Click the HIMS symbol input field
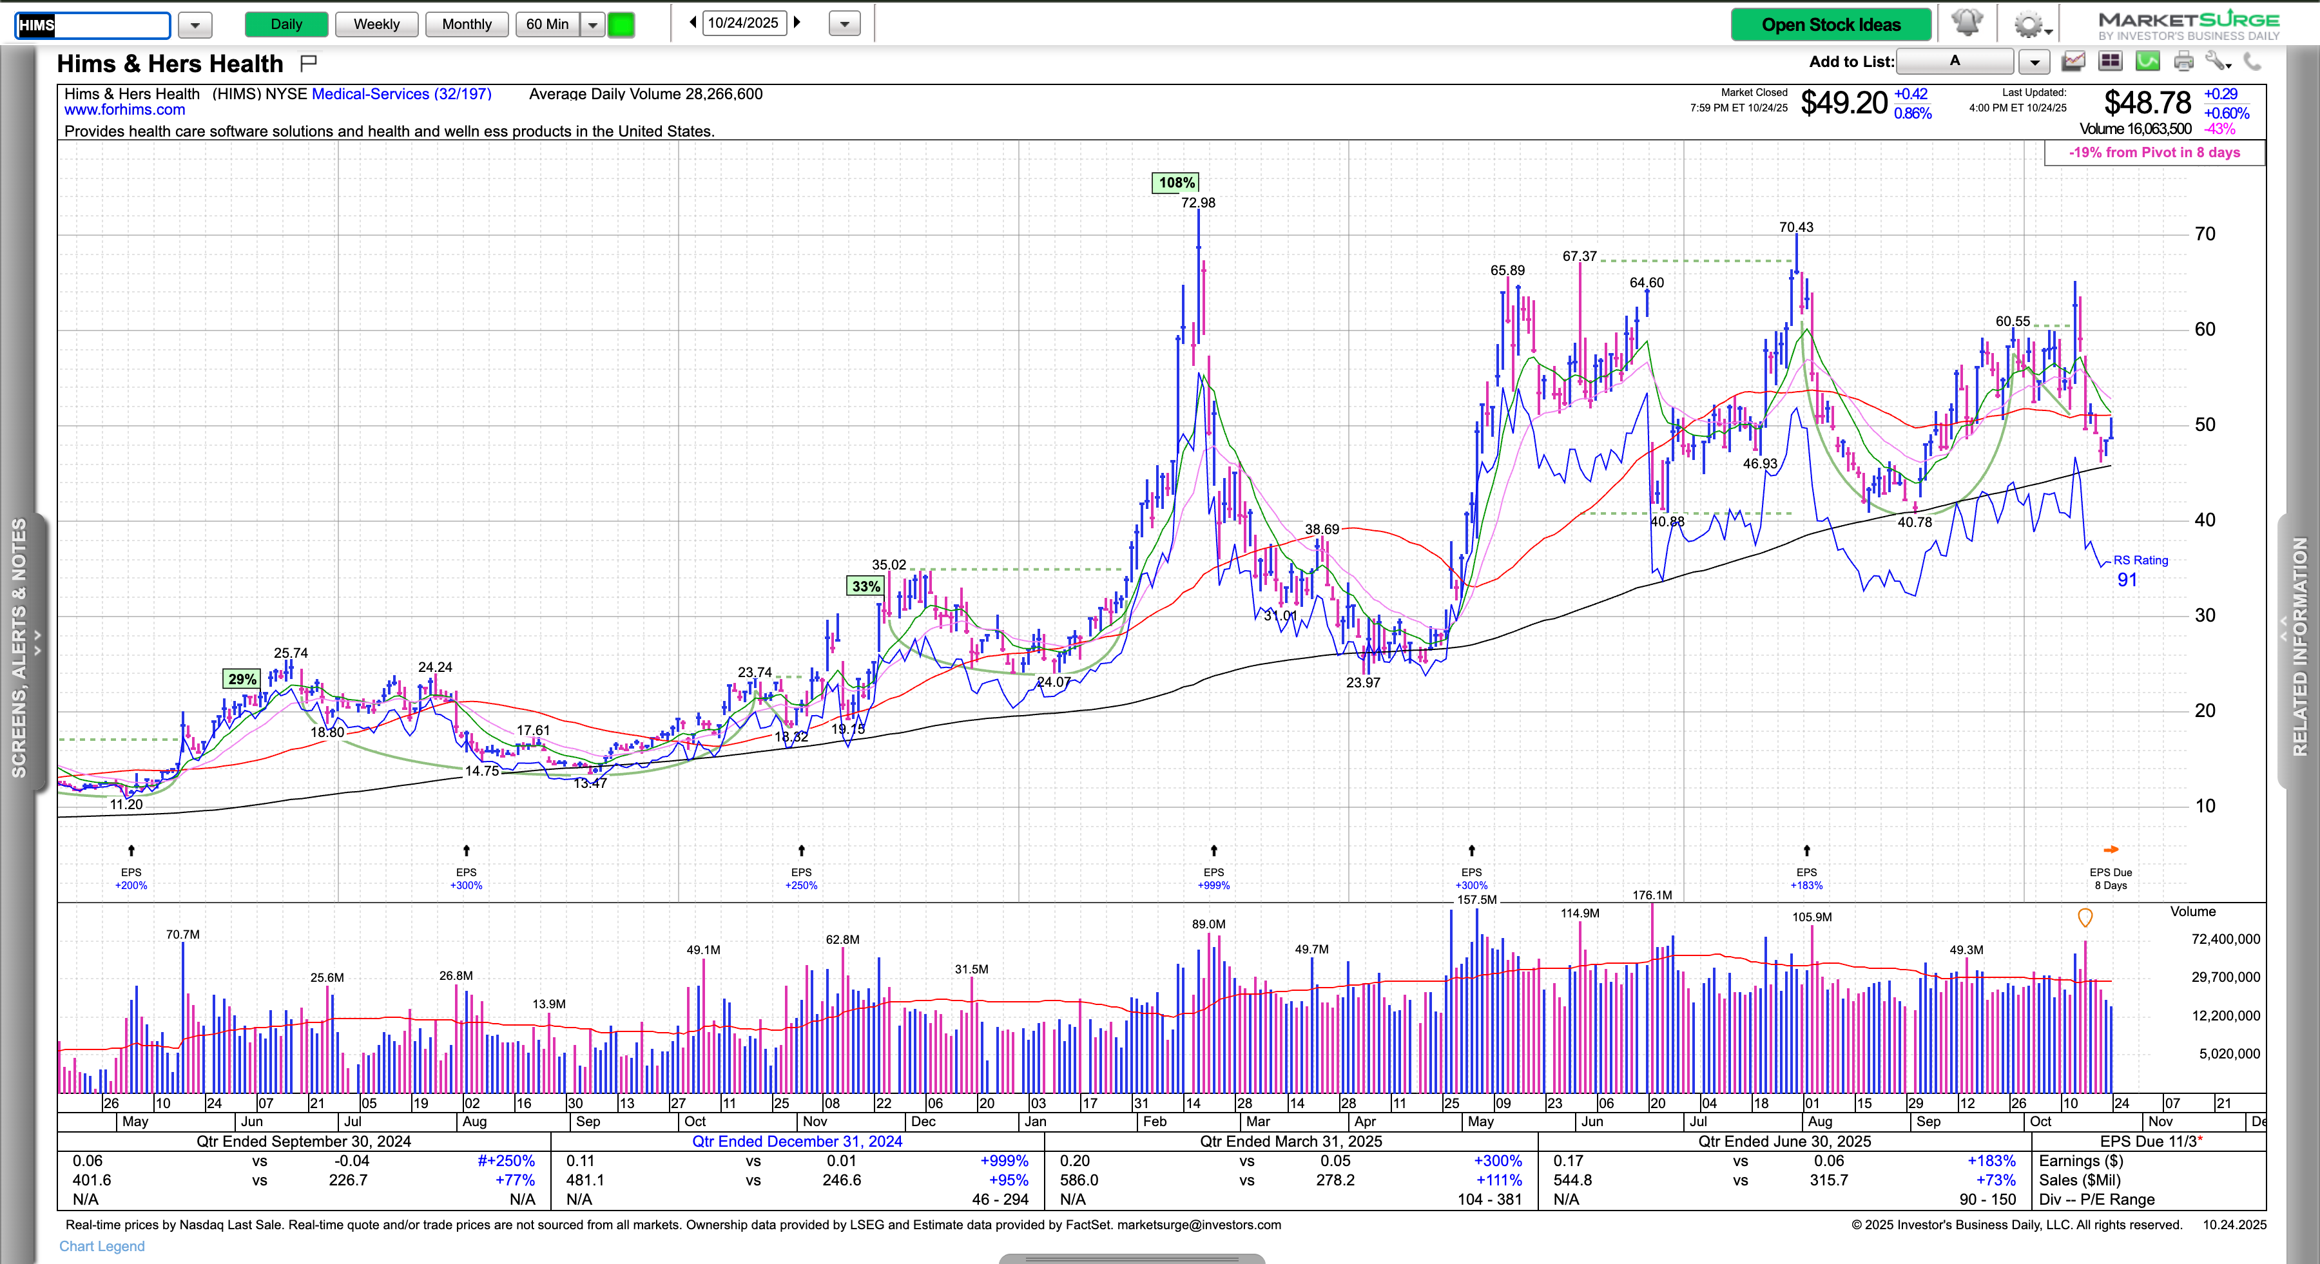 93,25
